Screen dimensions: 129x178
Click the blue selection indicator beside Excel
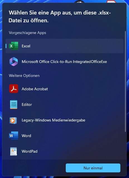coord(6,46)
